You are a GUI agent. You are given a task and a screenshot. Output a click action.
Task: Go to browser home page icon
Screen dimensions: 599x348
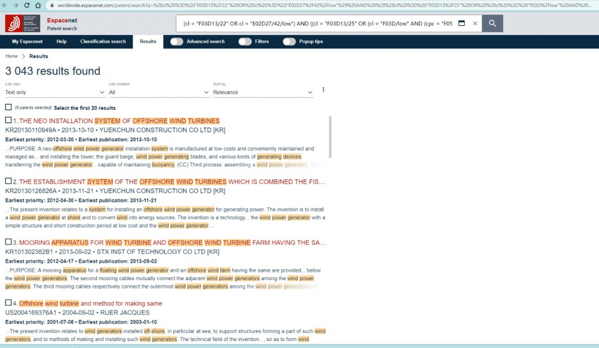coord(38,5)
